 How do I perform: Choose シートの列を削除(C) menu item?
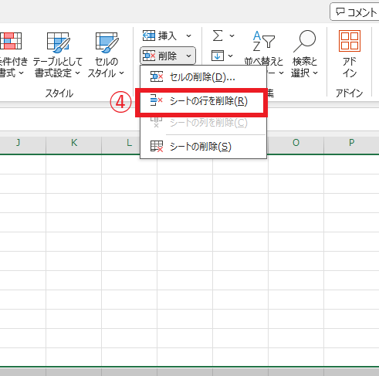coord(203,123)
